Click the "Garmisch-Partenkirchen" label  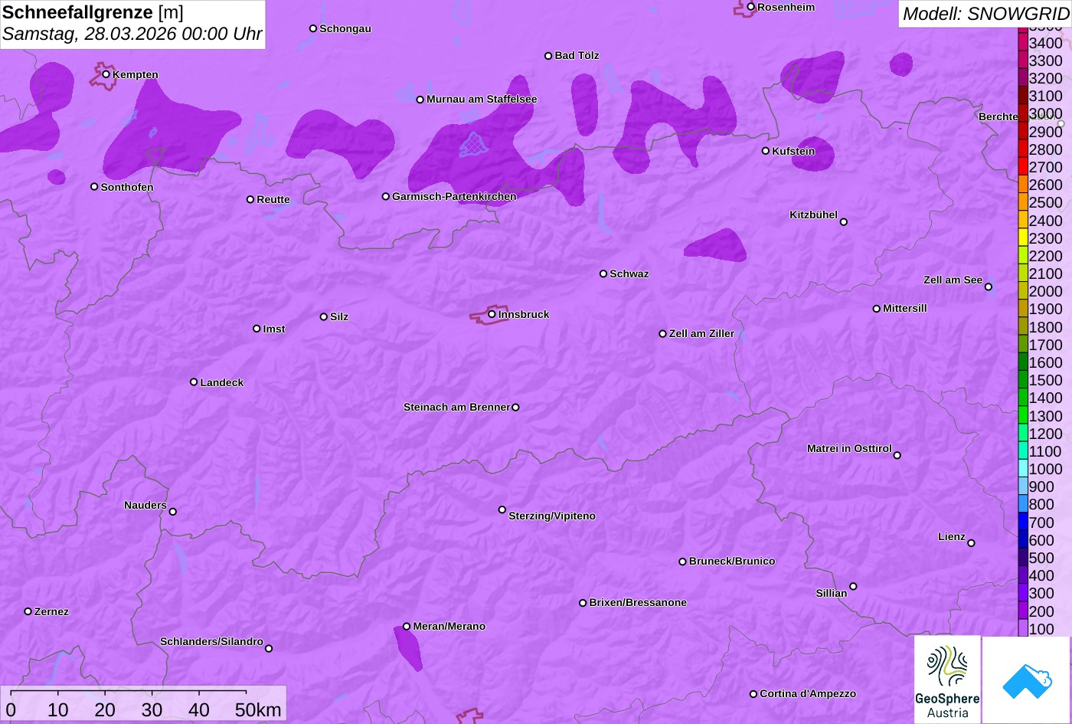pos(454,196)
